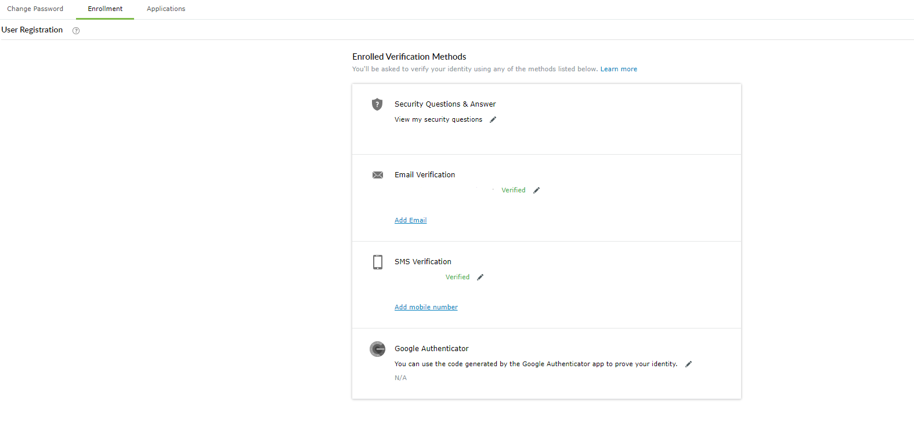Screen dimensions: 914x427
Task: Click the help icon beside User Registration
Action: (76, 31)
